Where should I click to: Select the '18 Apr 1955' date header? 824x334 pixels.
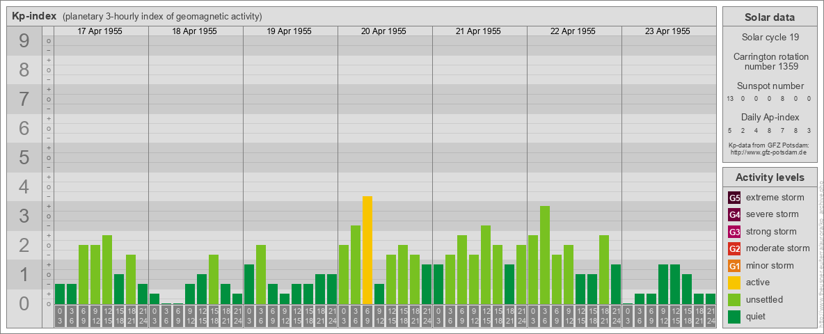tap(194, 31)
